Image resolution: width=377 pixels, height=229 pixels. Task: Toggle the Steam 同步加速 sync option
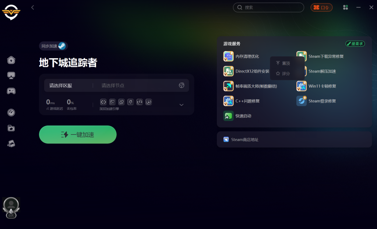click(x=53, y=46)
